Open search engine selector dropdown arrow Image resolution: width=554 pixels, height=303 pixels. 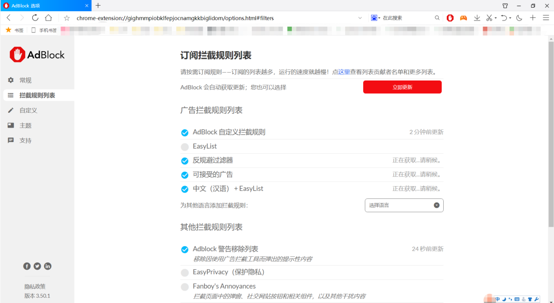tap(380, 17)
